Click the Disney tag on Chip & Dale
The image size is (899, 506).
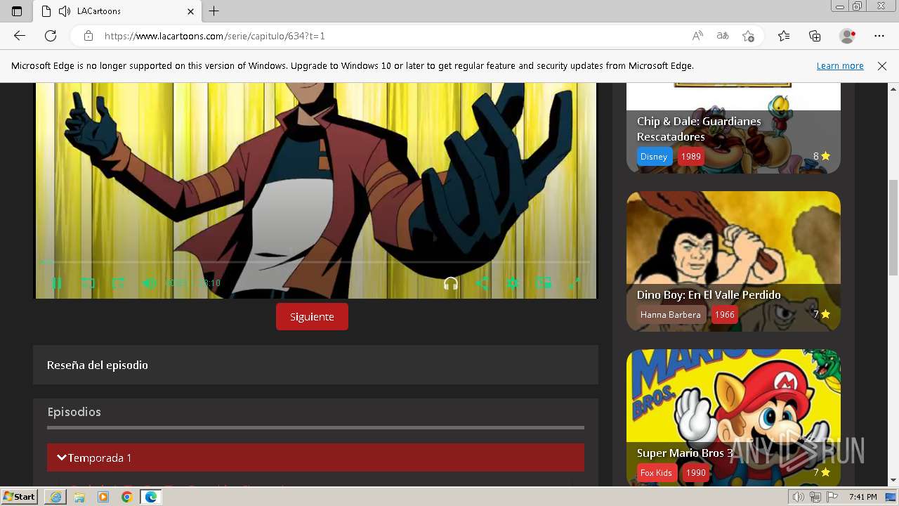[x=654, y=156]
